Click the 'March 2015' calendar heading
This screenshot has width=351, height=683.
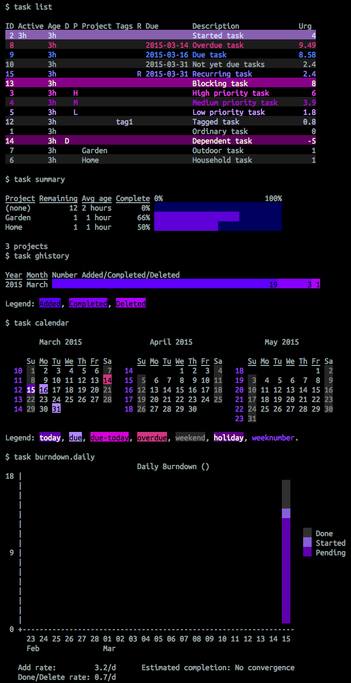61,342
